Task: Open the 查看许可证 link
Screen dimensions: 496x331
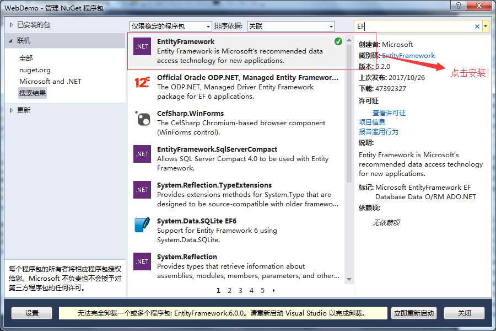Action: [389, 113]
